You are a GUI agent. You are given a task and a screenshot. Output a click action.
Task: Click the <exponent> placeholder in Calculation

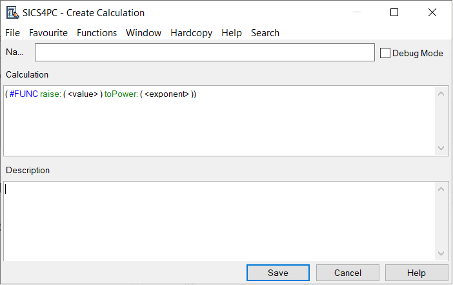[x=166, y=94]
